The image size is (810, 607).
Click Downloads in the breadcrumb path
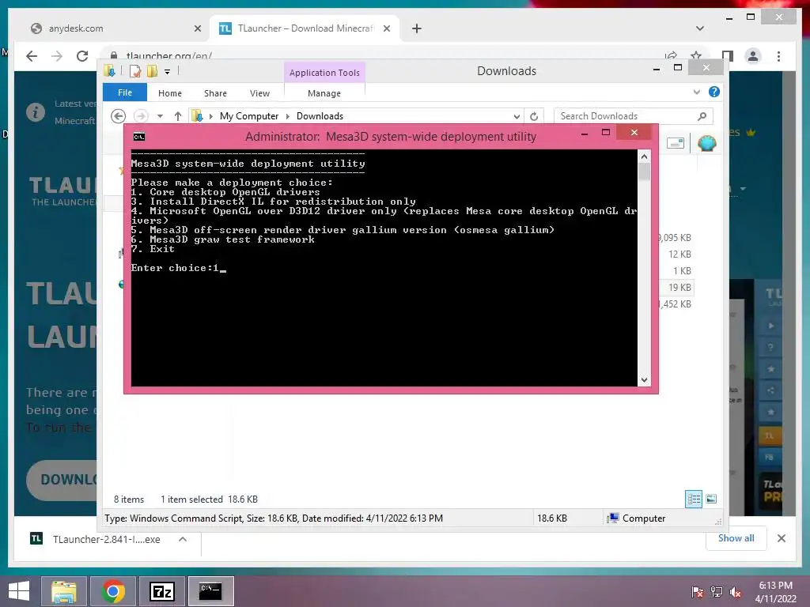(320, 116)
